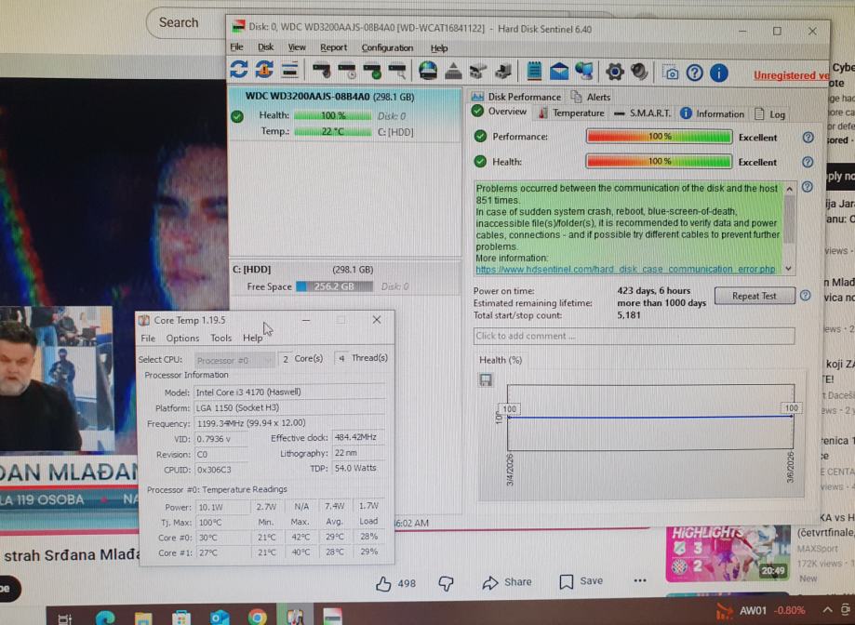This screenshot has height=625, width=855.
Task: Switch to the Disk Performance tab
Action: [515, 97]
